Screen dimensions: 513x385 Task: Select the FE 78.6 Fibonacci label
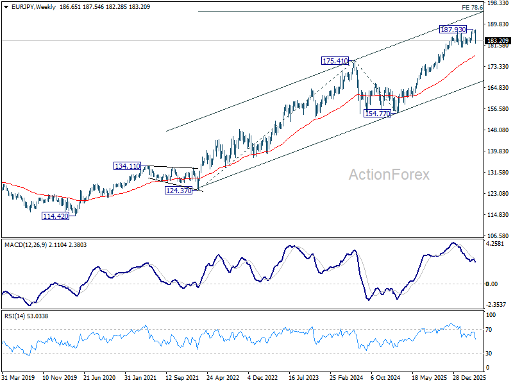tap(472, 7)
